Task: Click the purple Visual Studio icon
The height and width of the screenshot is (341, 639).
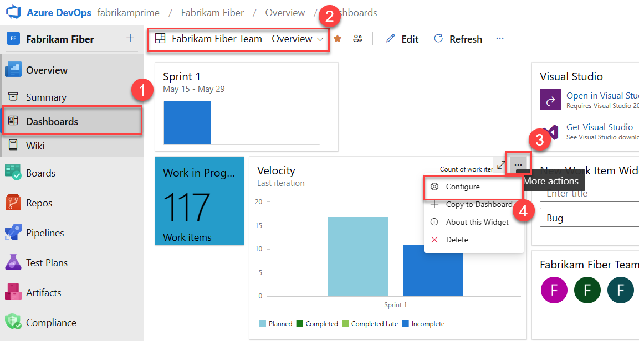Action: 550,100
